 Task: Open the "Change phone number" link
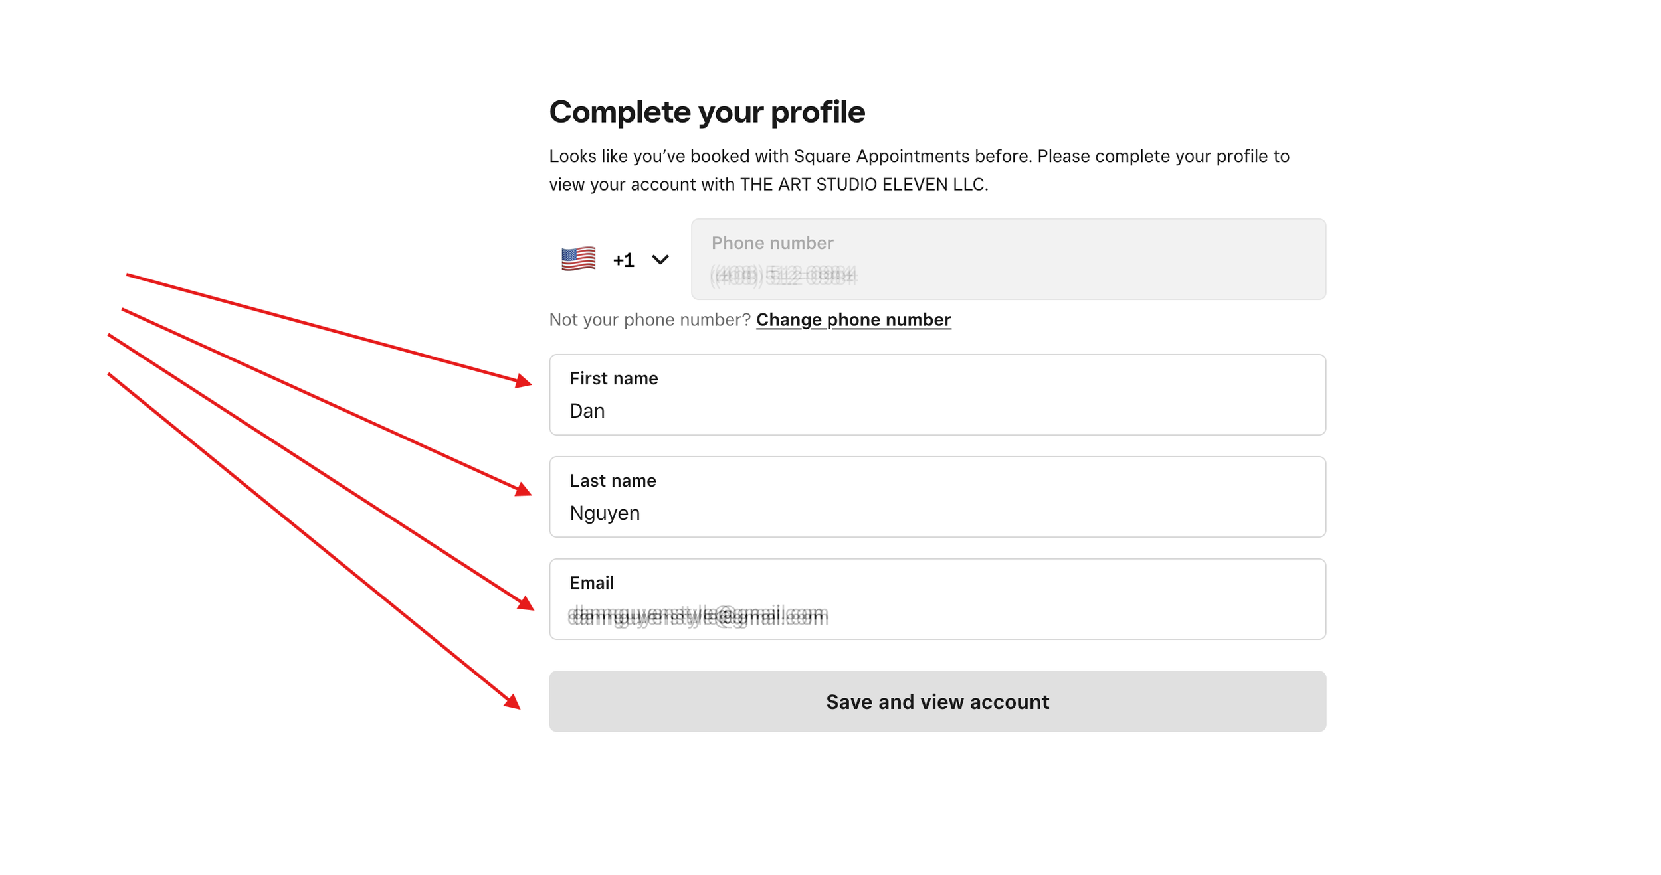pos(853,320)
